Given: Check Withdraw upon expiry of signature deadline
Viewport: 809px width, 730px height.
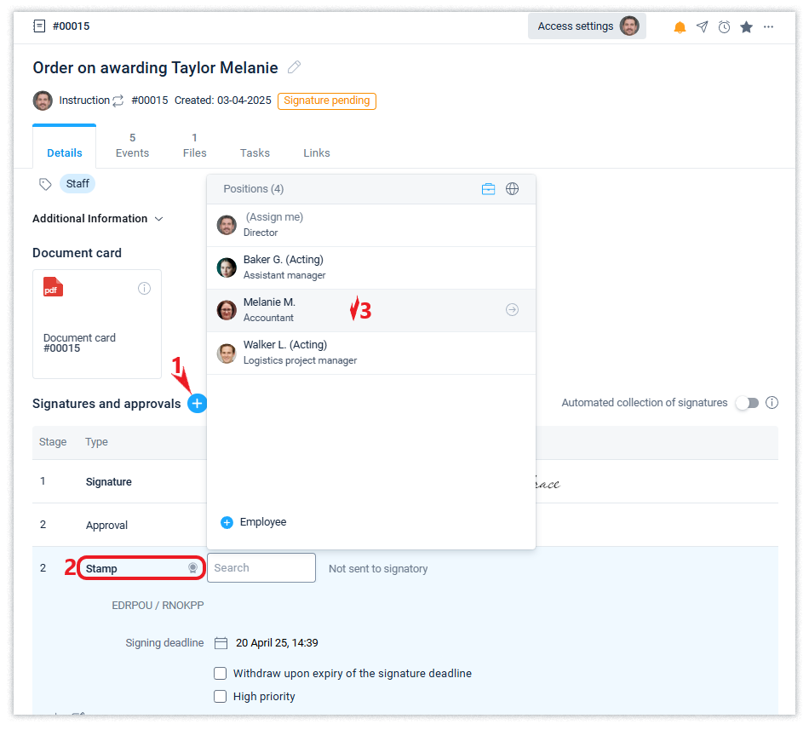Looking at the screenshot, I should point(221,673).
